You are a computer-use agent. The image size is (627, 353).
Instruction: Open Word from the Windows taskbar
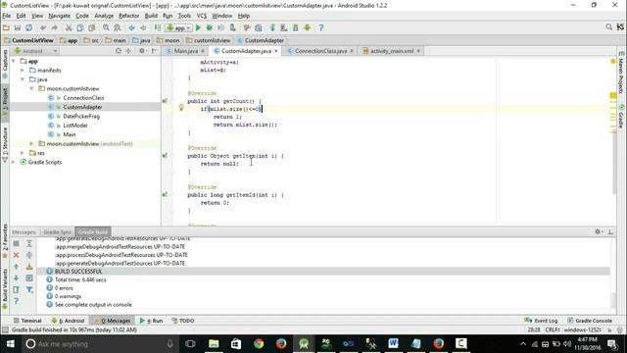[394, 343]
